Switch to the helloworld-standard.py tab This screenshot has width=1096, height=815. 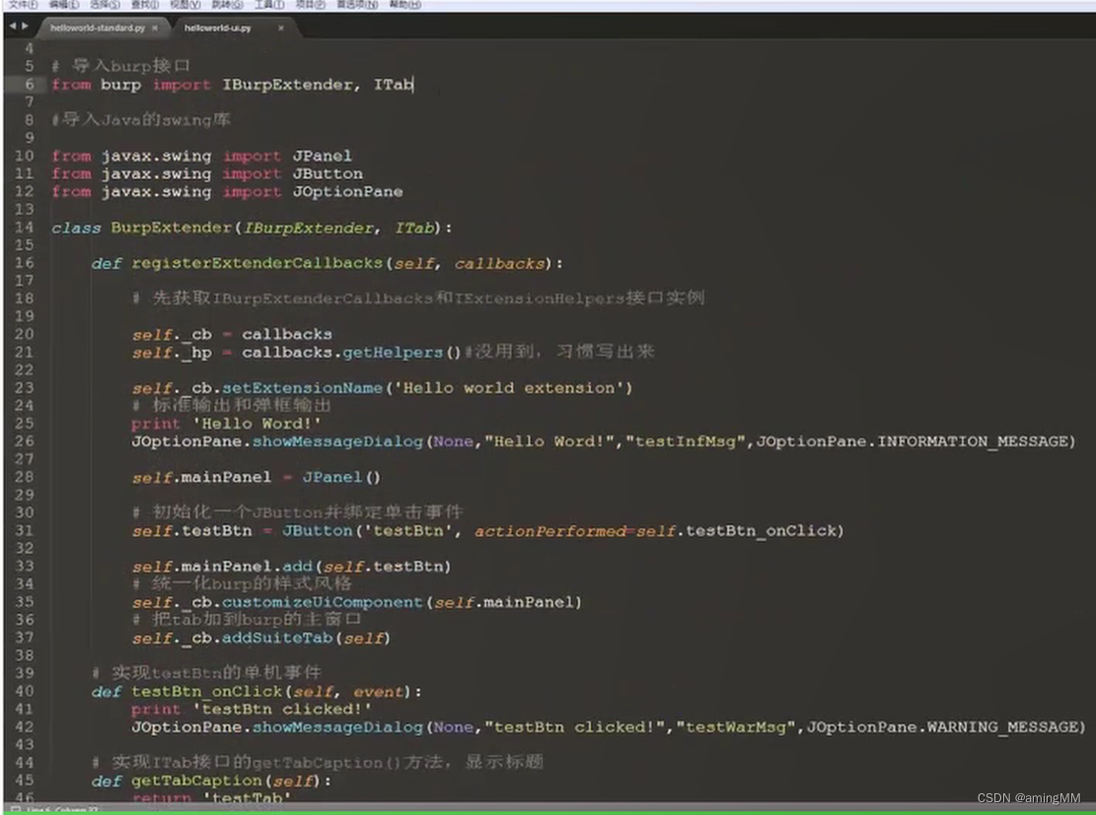(97, 28)
